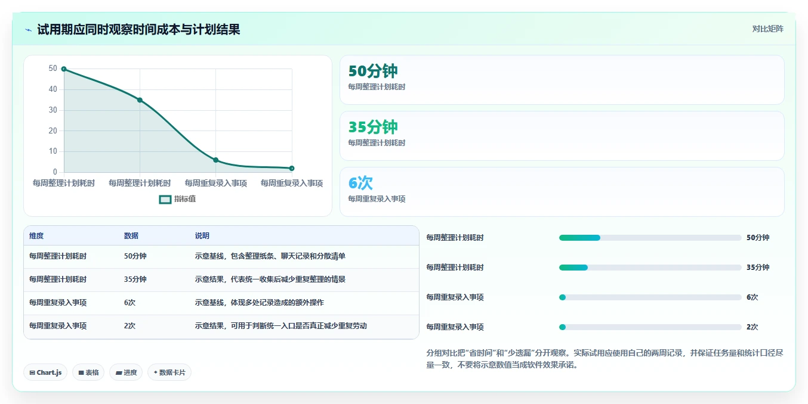The image size is (808, 404).
Task: Click description 示意结果，可用于判断统一入口是否真正减少重复劳动
Action: [281, 326]
